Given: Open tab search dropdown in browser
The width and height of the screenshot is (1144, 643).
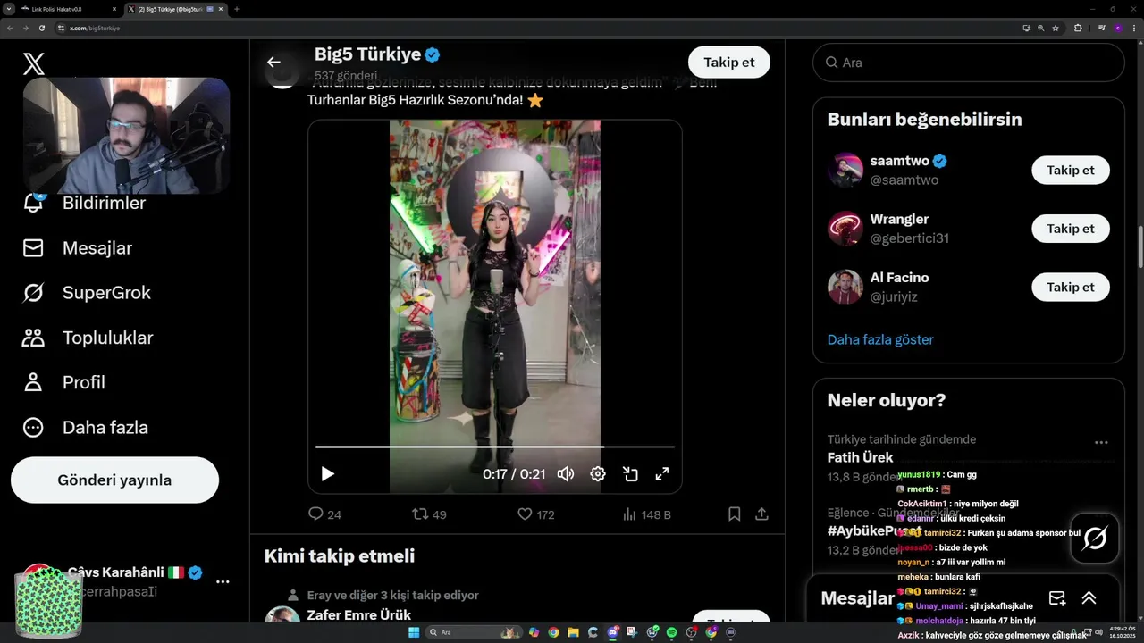Looking at the screenshot, I should [8, 9].
